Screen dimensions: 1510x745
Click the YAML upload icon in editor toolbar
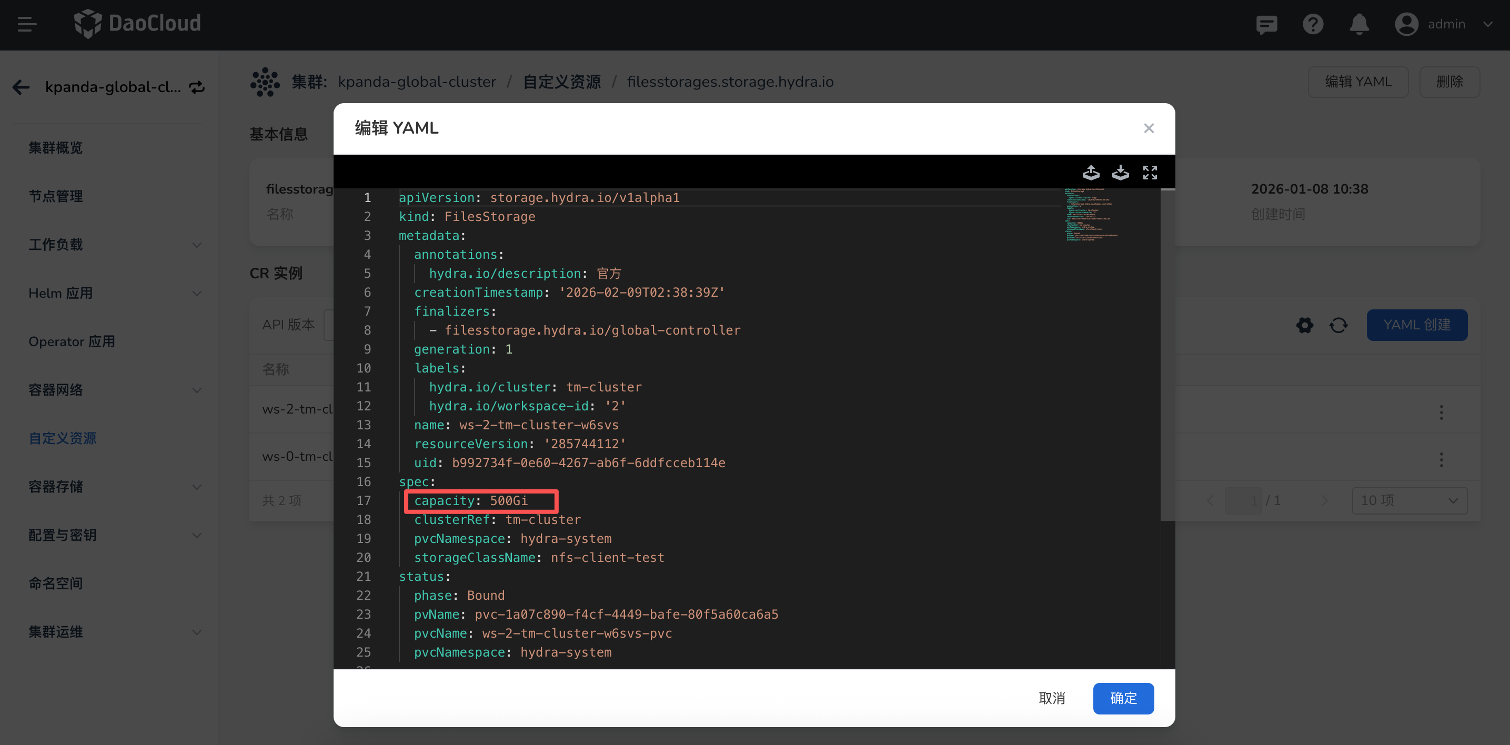1090,173
